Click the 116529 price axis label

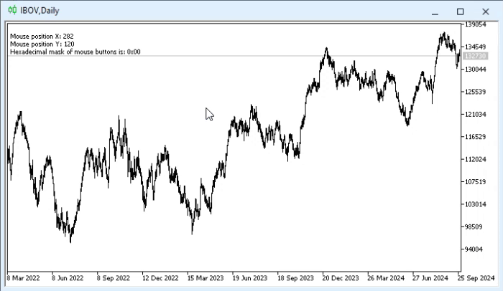tap(476, 137)
